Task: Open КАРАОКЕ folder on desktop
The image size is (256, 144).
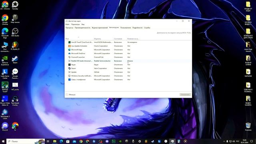Action: pos(248,73)
